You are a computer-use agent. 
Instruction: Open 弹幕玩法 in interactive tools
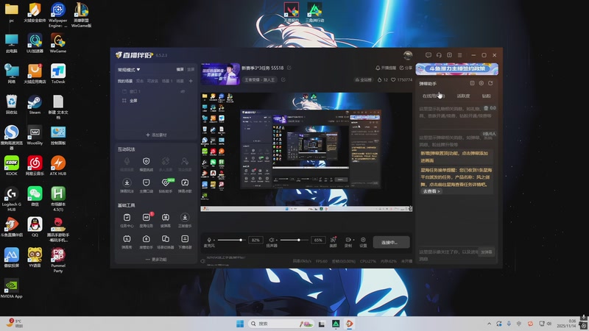pos(127,185)
